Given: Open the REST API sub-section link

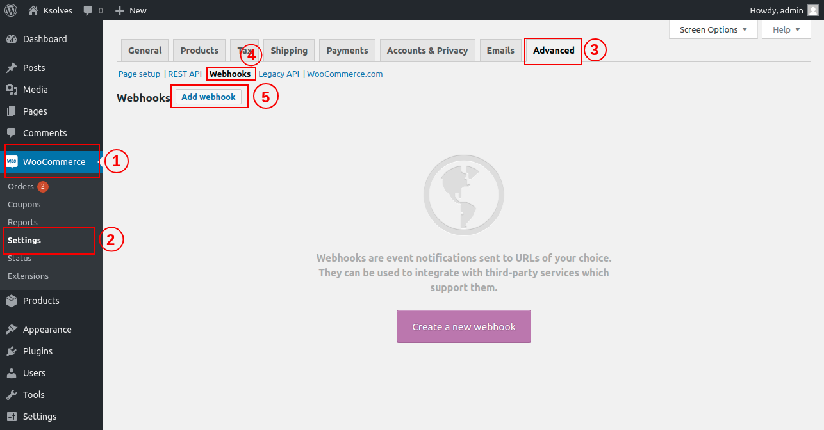Looking at the screenshot, I should (185, 74).
